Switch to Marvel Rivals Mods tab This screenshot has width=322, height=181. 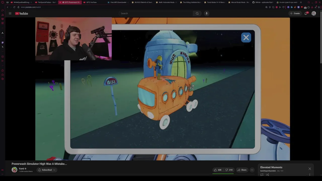[238, 2]
